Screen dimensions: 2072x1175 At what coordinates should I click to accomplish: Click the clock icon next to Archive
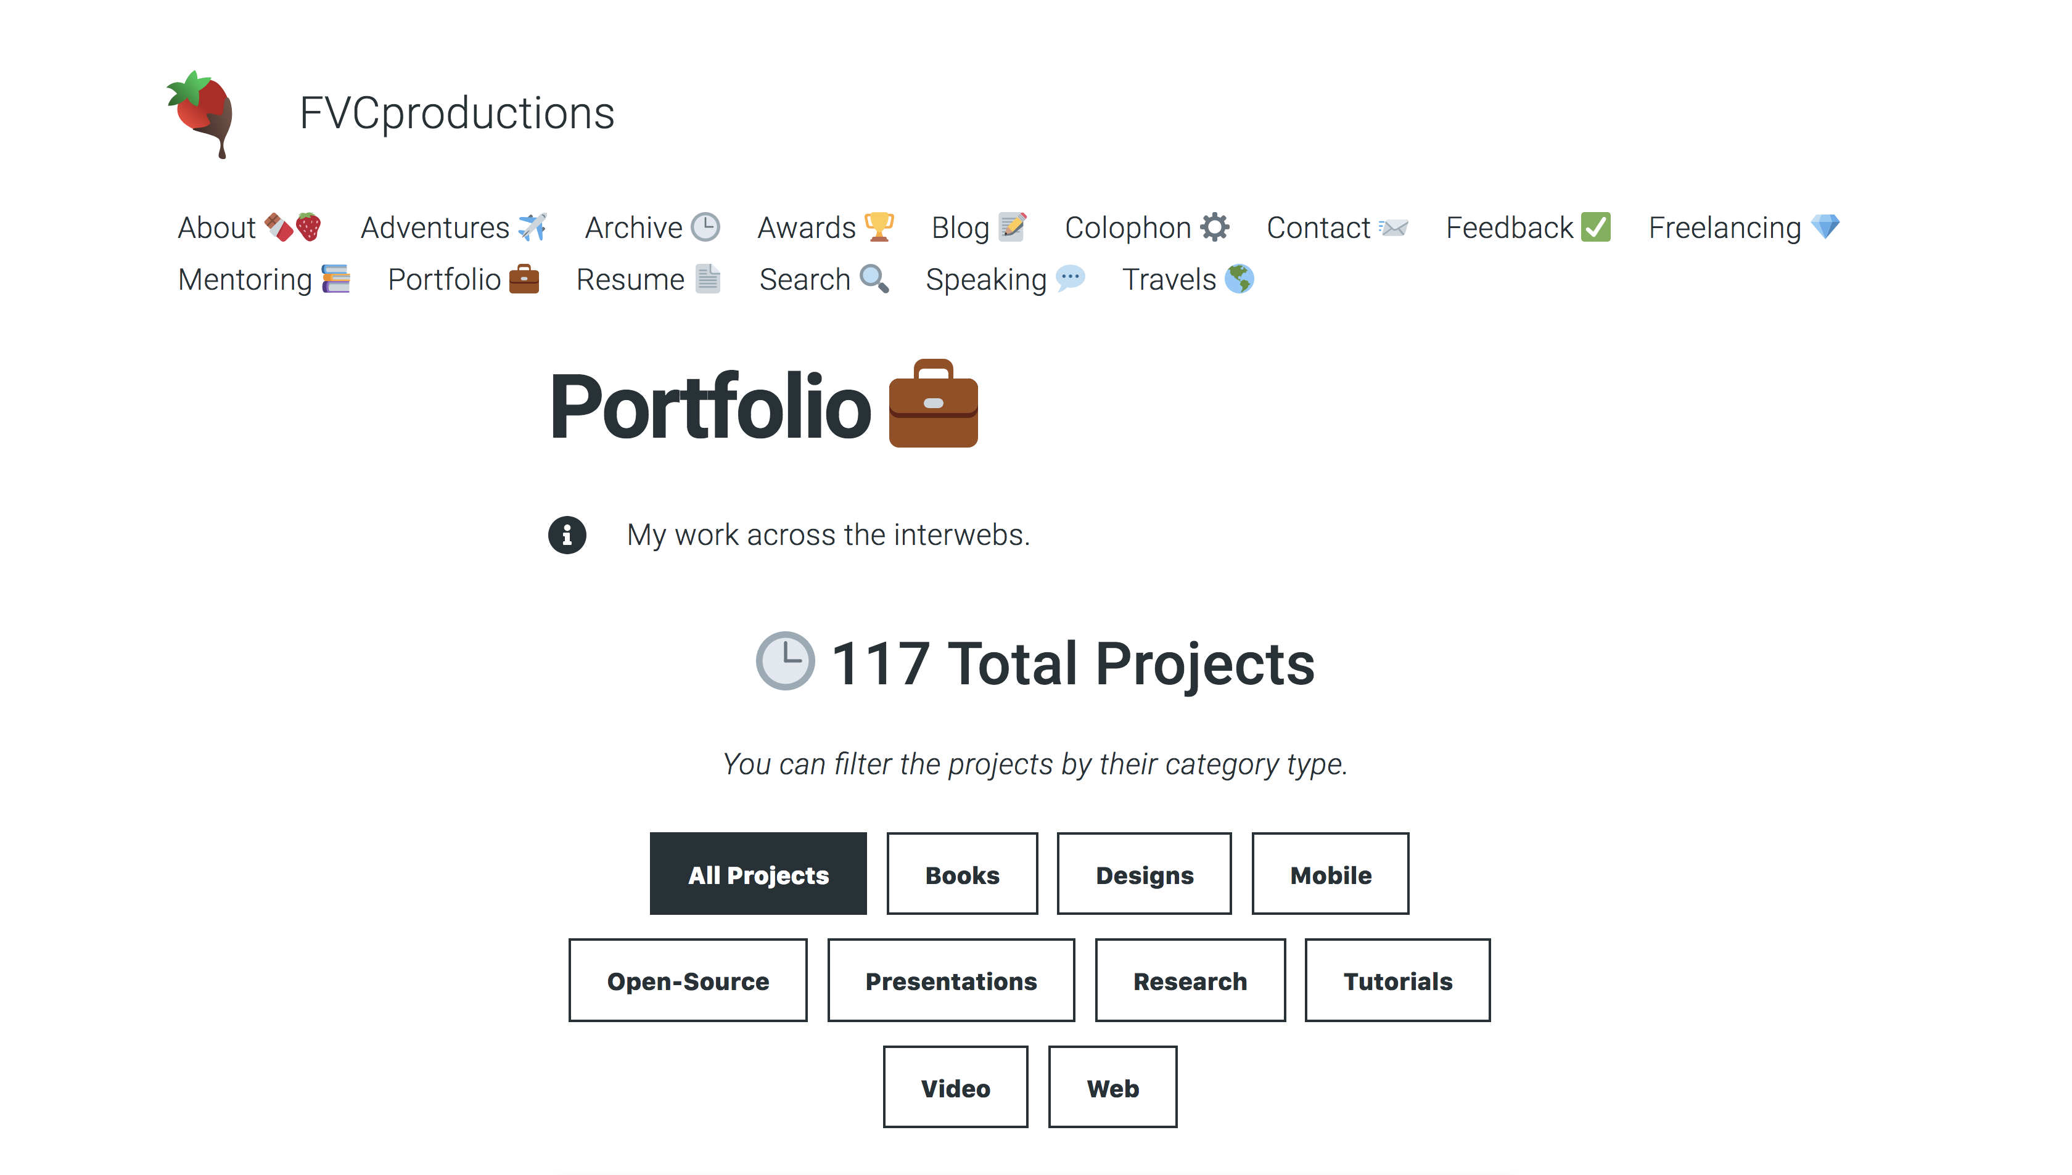pyautogui.click(x=705, y=227)
